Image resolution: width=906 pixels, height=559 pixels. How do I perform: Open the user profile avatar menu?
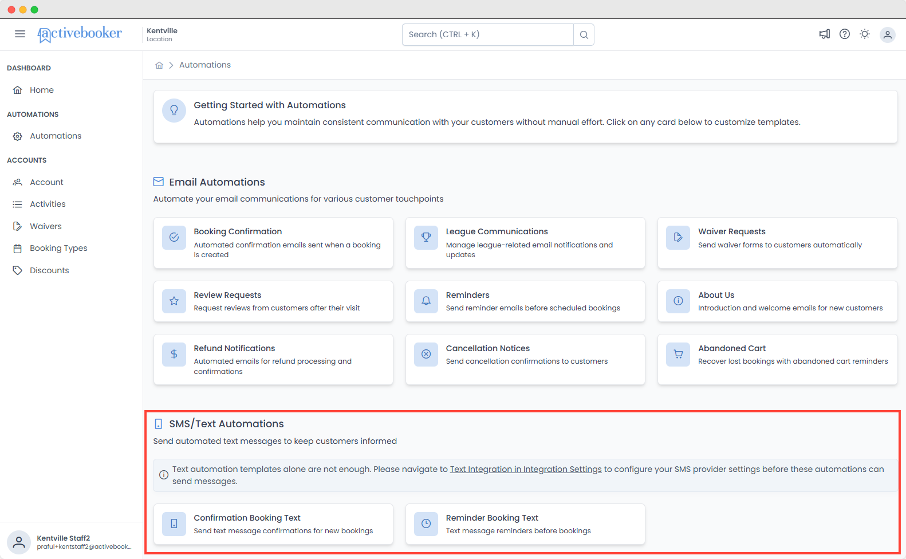click(x=888, y=35)
